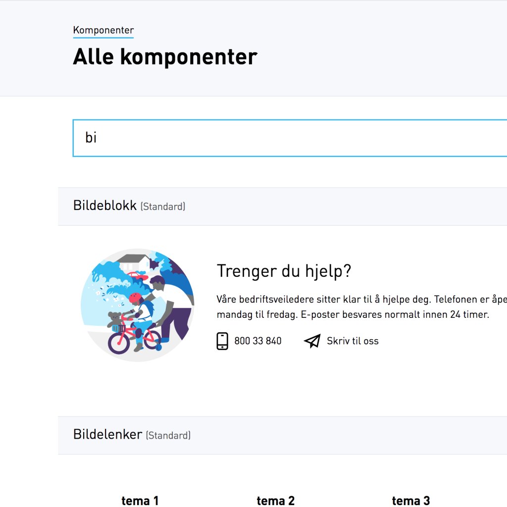Open the Komponenter breadcrumb link

103,30
